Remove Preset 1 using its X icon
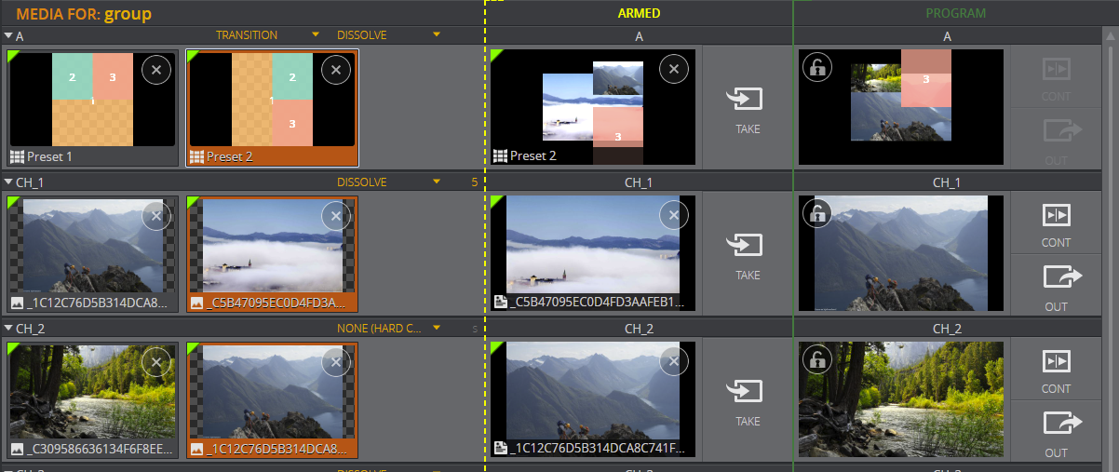 (x=156, y=70)
